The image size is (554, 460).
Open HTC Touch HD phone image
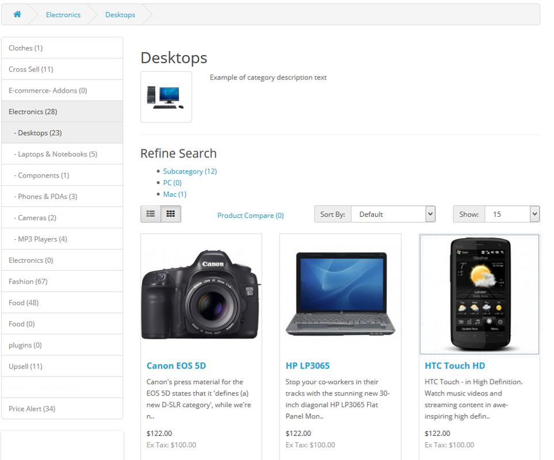479,294
